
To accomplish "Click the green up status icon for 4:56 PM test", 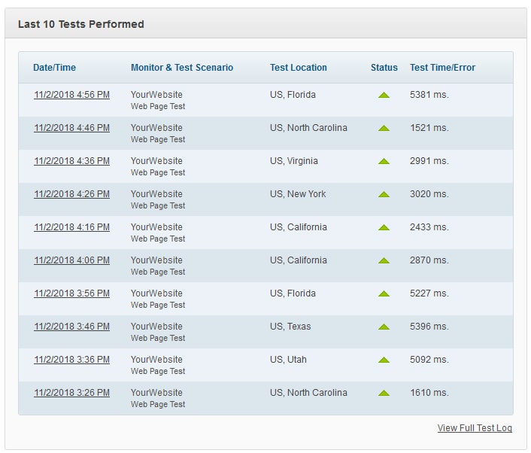I will pyautogui.click(x=384, y=96).
